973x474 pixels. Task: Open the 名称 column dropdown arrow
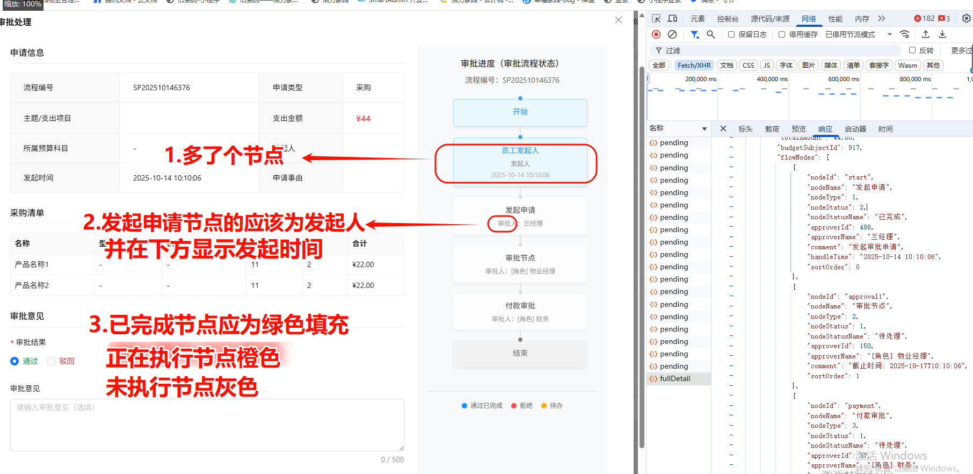tap(705, 129)
